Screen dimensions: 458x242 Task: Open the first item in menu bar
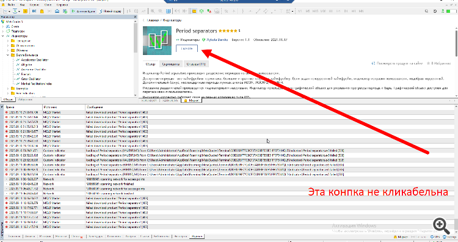tap(11, 5)
